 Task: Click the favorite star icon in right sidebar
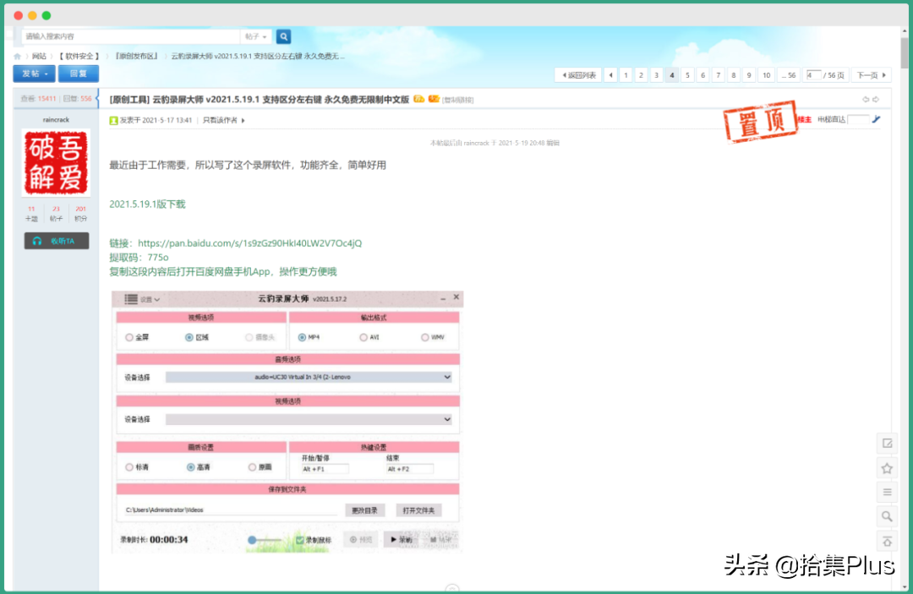pyautogui.click(x=887, y=468)
